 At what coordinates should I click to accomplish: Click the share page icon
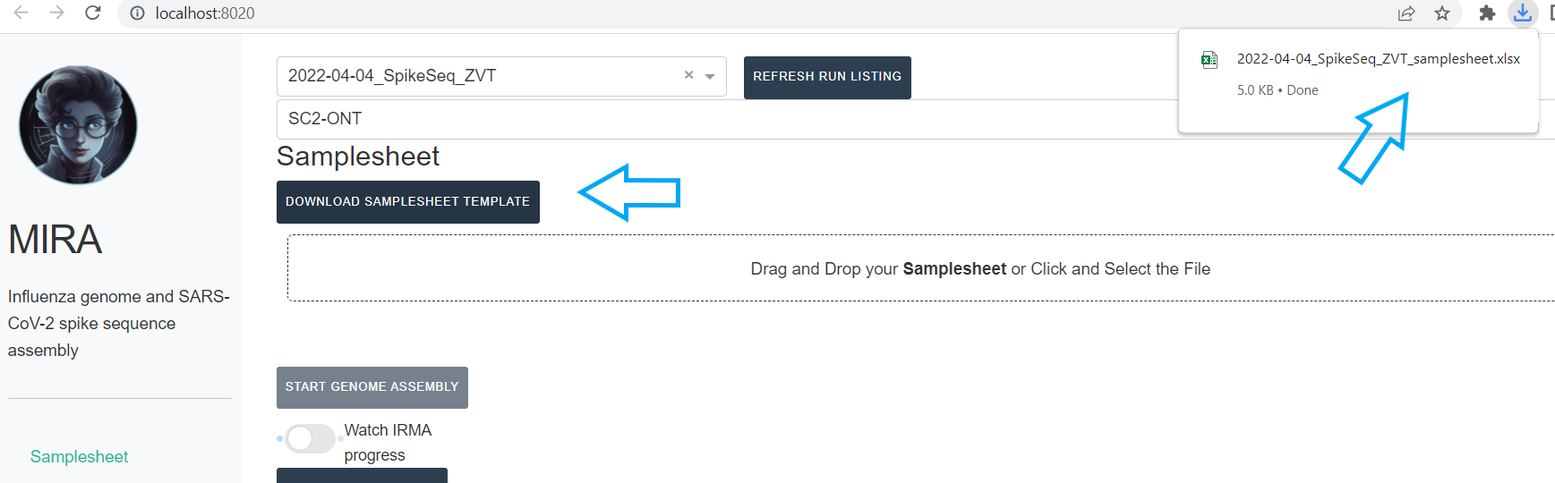[1406, 13]
